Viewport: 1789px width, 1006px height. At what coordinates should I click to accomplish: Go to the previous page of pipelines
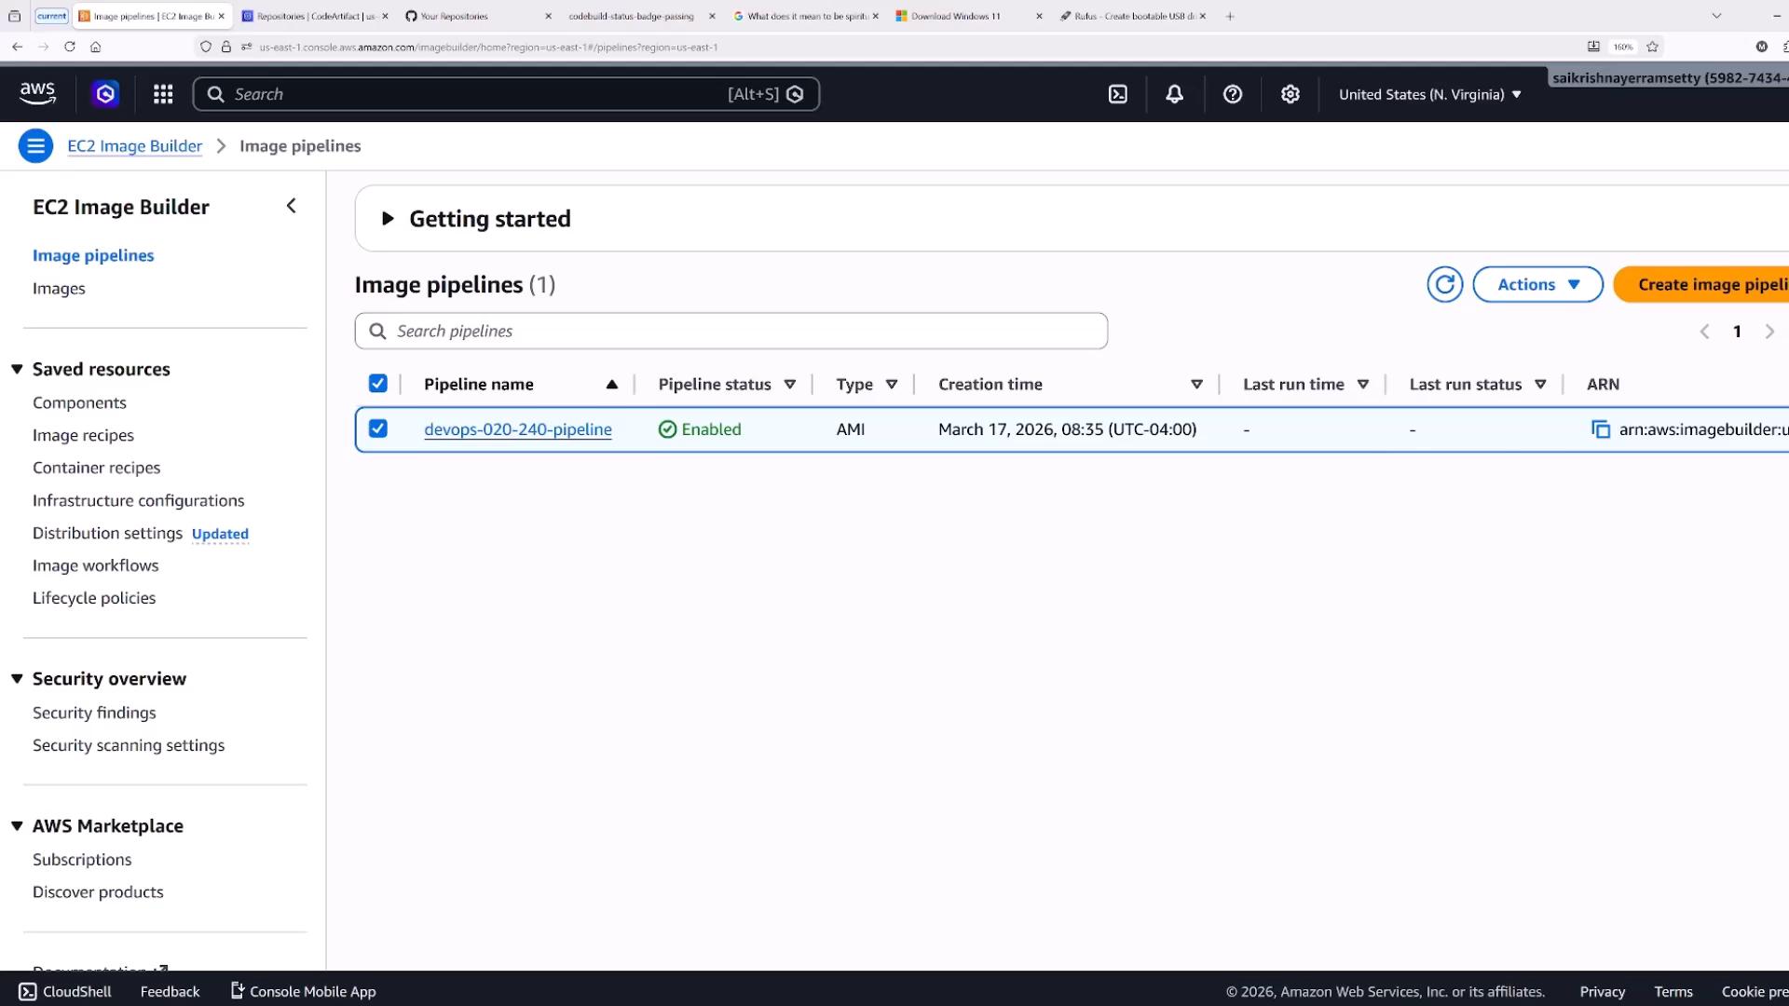[x=1704, y=332]
